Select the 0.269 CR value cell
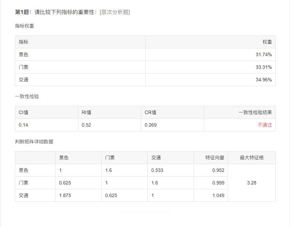This screenshot has width=290, height=227. pos(150,125)
